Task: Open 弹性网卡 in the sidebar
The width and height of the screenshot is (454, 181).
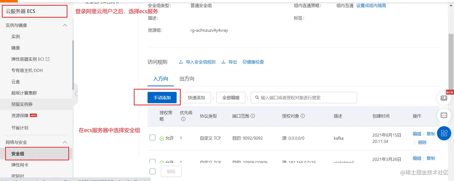Action: pos(20,165)
